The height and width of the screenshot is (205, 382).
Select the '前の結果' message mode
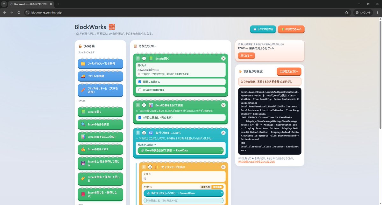(217, 187)
